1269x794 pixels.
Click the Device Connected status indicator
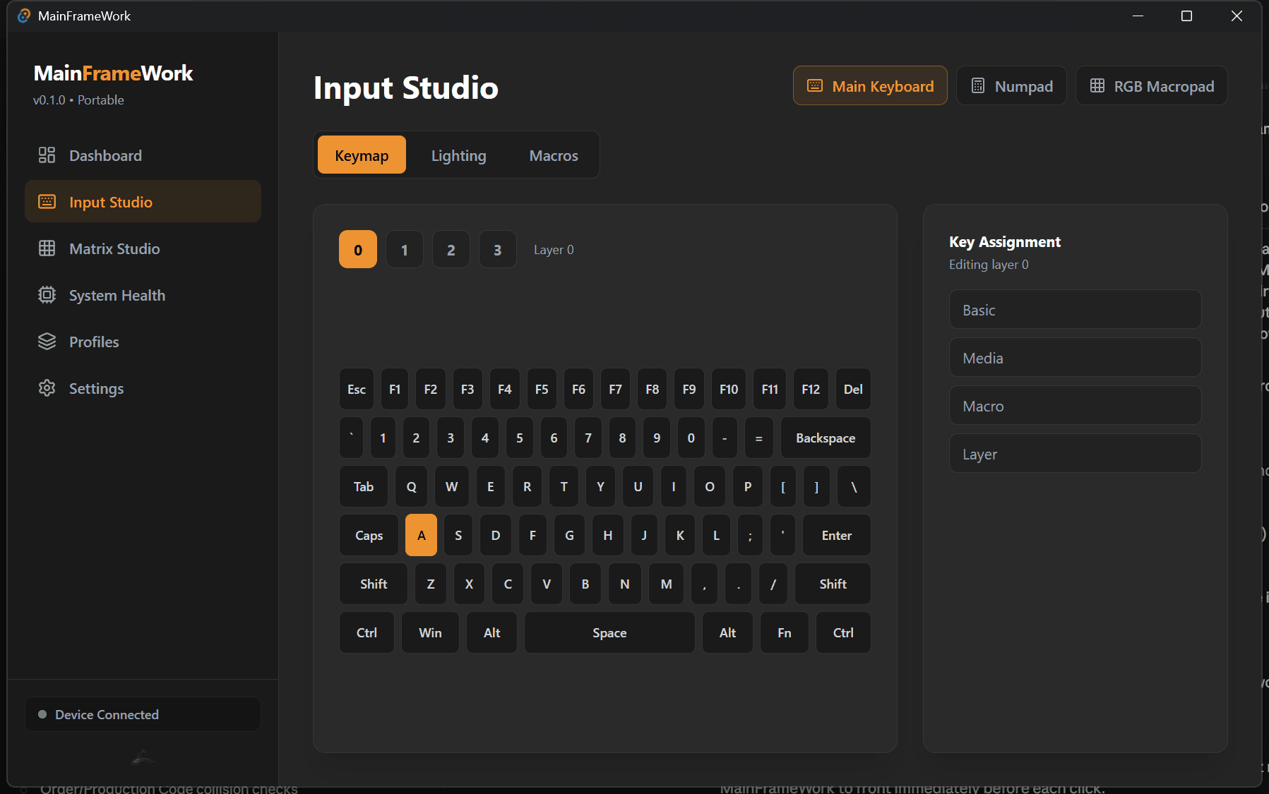tap(143, 714)
